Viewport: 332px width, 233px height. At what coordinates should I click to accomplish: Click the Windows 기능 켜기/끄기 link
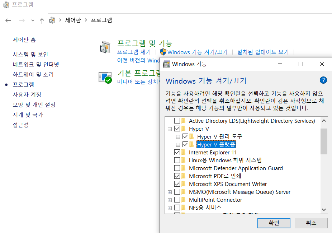pos(197,52)
